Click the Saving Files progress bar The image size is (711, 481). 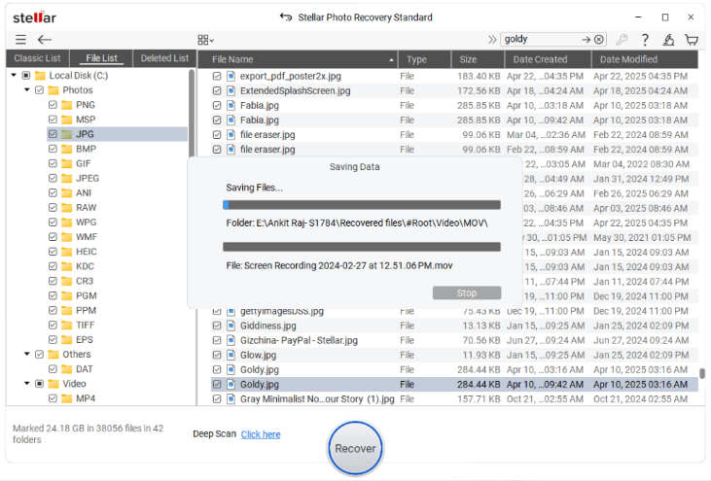[362, 205]
